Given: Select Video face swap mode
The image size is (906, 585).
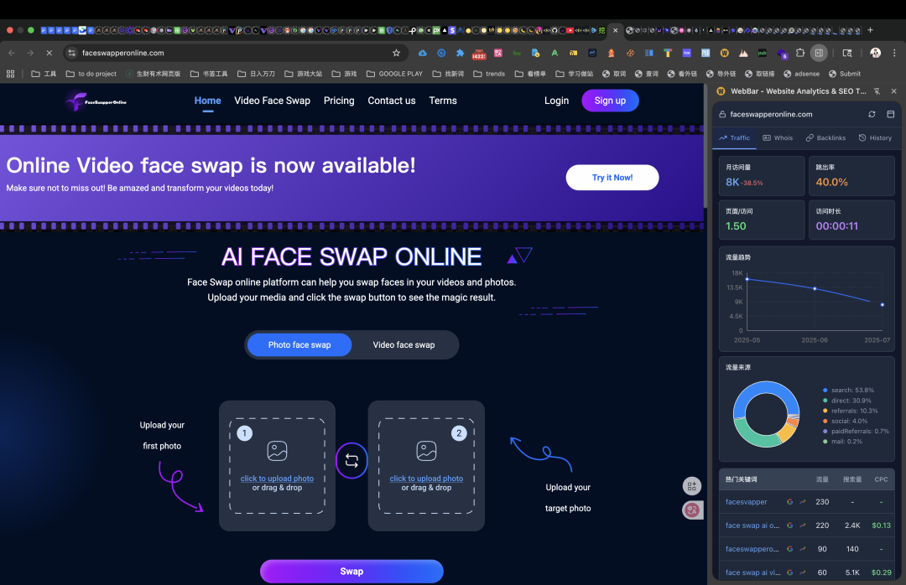Looking at the screenshot, I should [x=404, y=344].
